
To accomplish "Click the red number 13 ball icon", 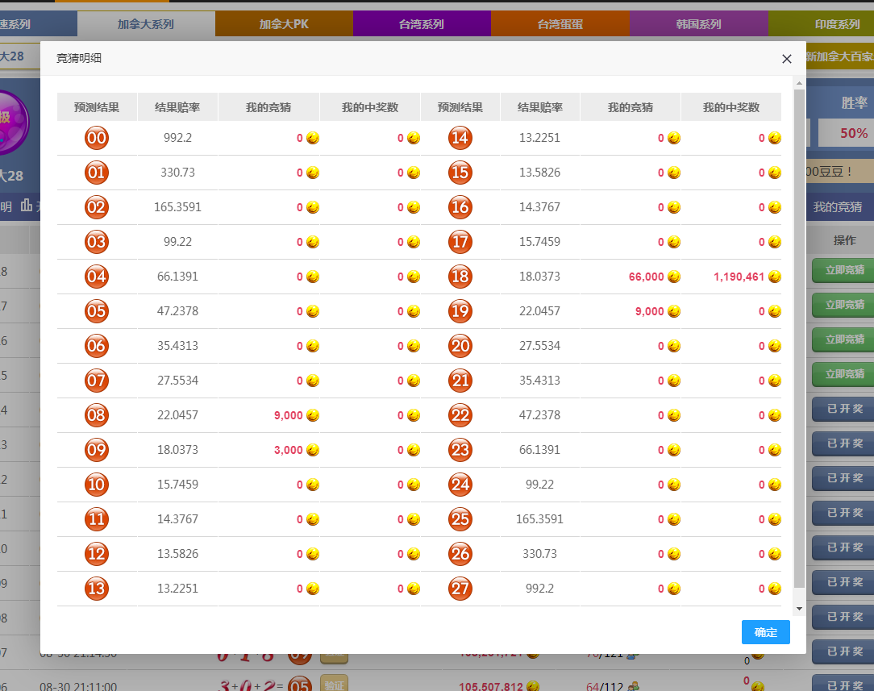I will click(x=97, y=589).
